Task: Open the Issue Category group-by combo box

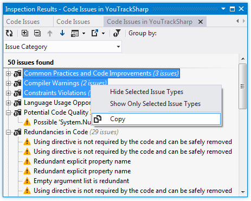Action: tap(62, 47)
